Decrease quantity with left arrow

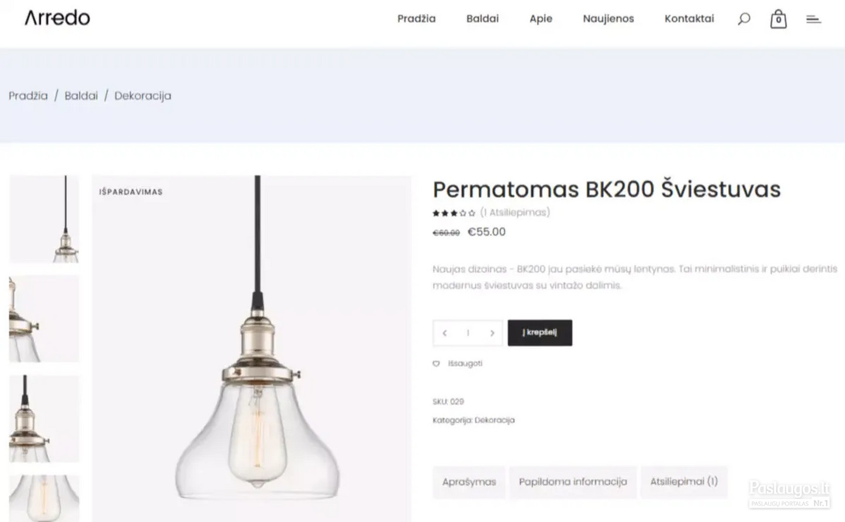point(445,333)
